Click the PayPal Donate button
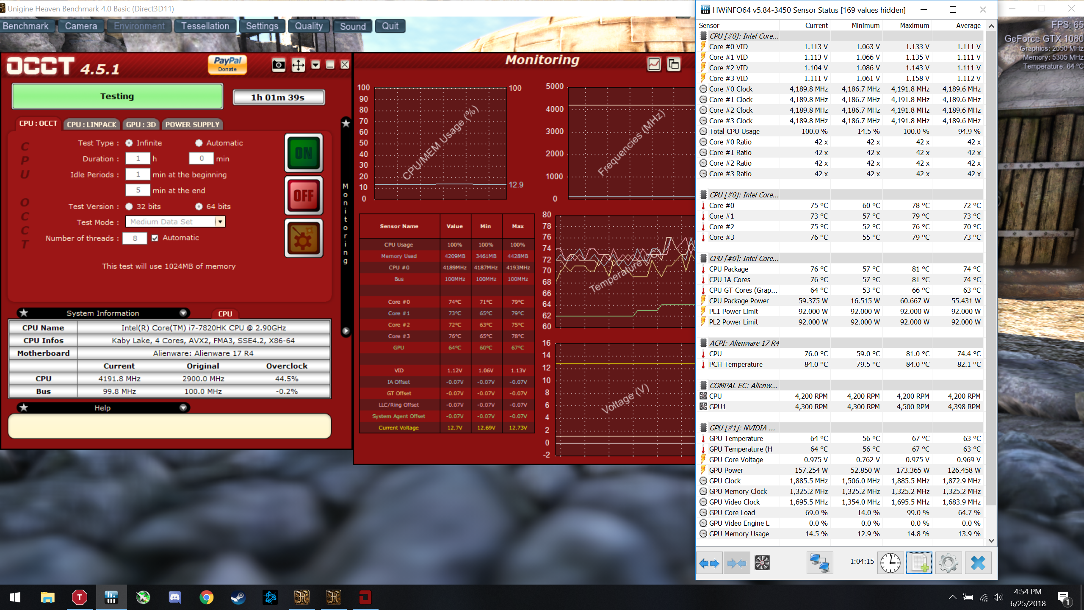Viewport: 1084px width, 610px height. pos(227,65)
